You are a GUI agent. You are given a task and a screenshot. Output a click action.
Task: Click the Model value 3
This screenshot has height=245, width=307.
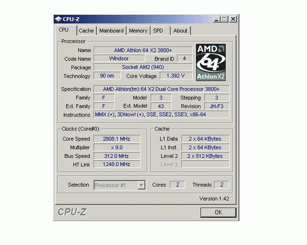161,98
